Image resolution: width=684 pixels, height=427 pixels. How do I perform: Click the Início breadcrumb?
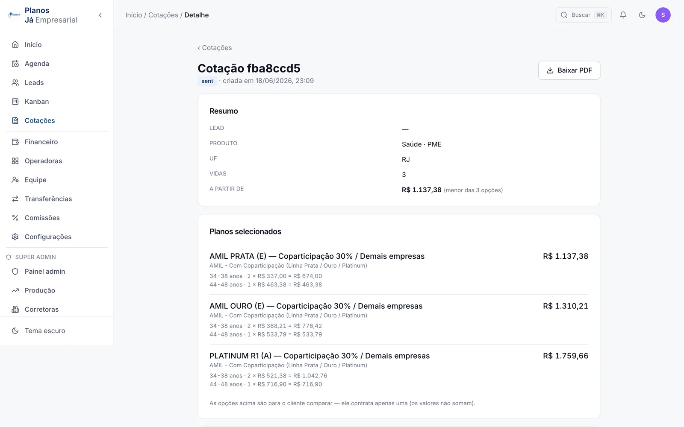(133, 15)
